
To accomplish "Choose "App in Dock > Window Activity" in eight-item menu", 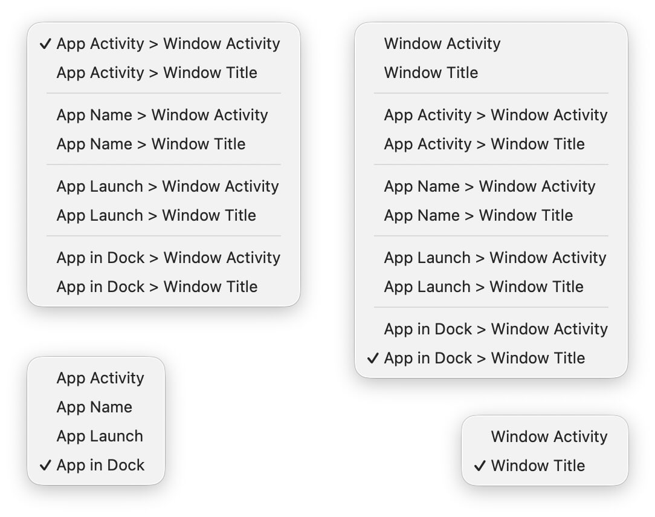I will coord(168,258).
